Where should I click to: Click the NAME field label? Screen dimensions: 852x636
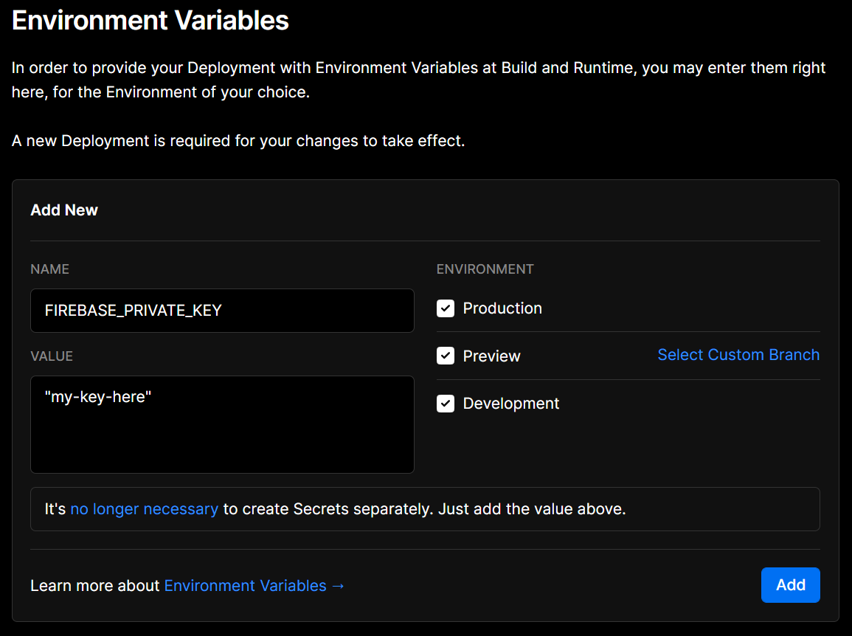tap(50, 269)
